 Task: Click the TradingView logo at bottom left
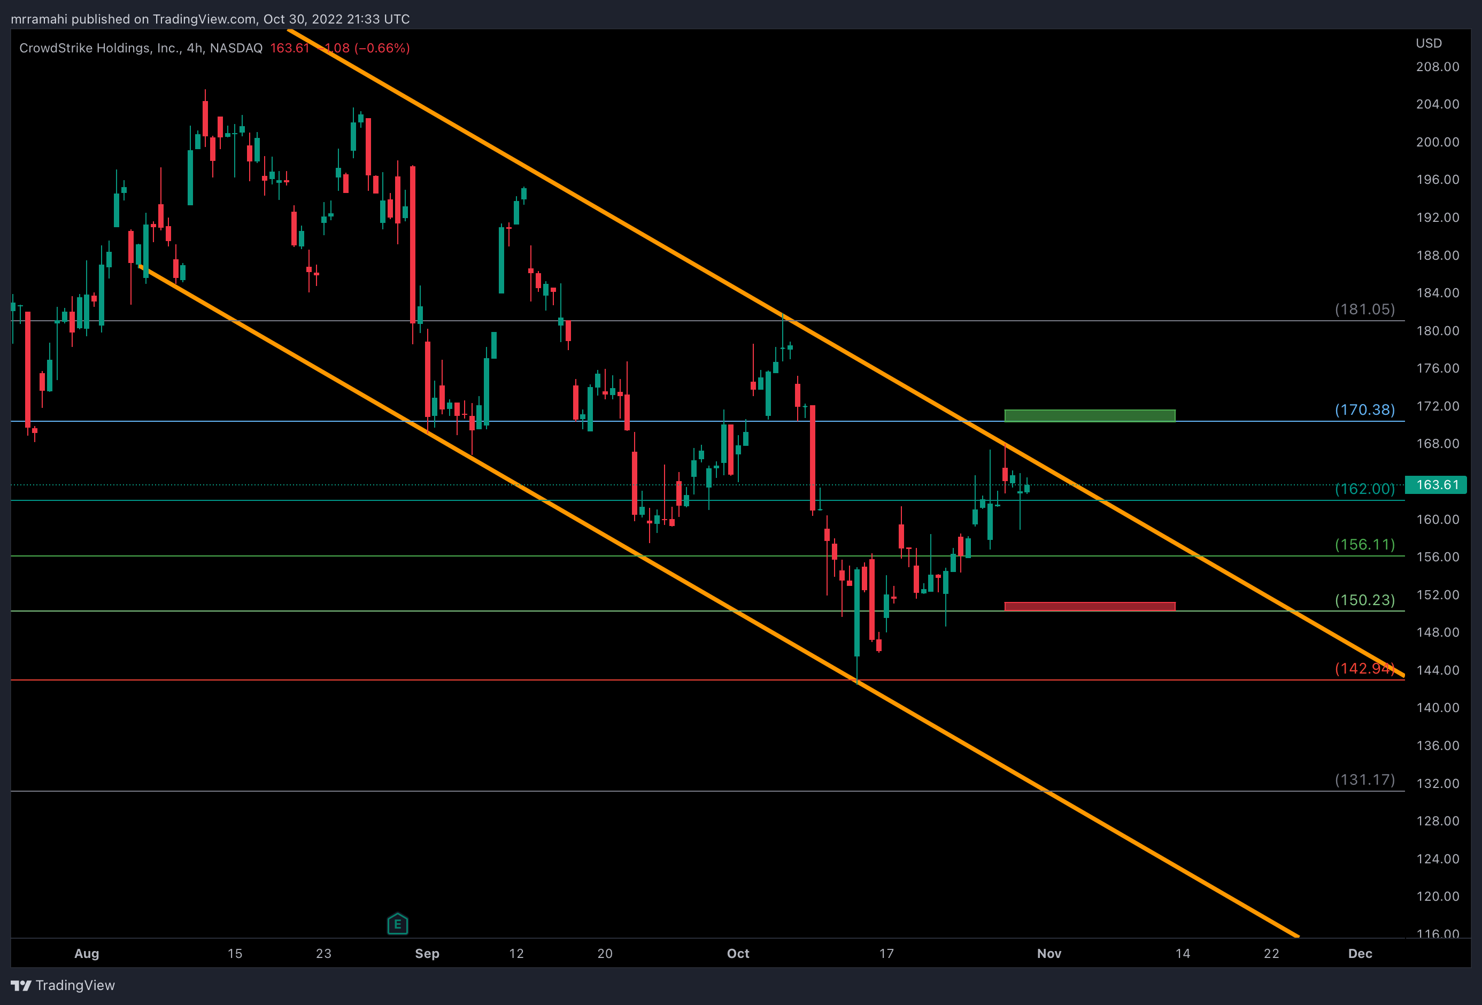63,985
